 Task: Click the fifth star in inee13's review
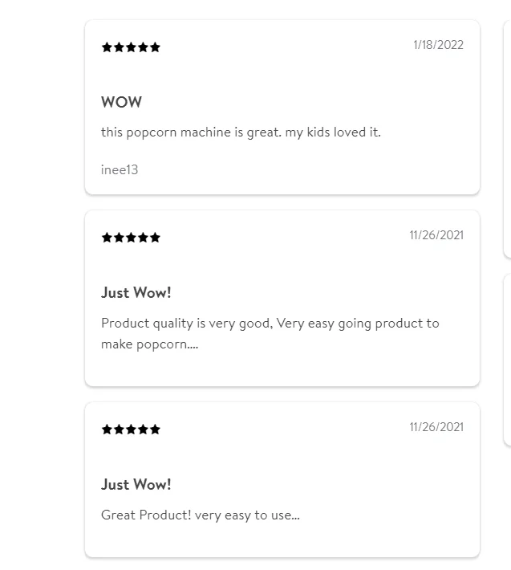coord(155,47)
